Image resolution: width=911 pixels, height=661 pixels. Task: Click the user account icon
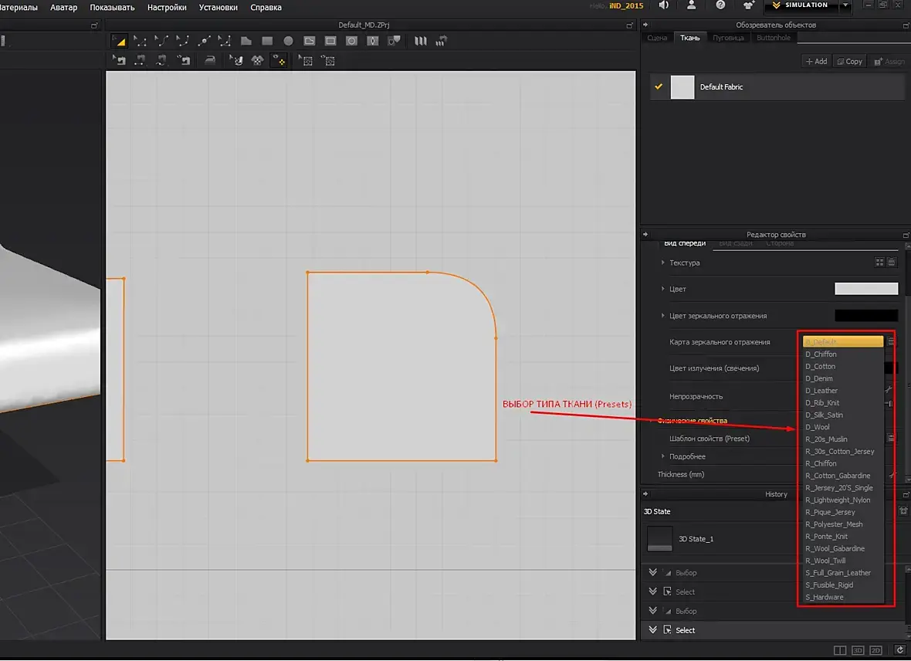click(x=691, y=5)
